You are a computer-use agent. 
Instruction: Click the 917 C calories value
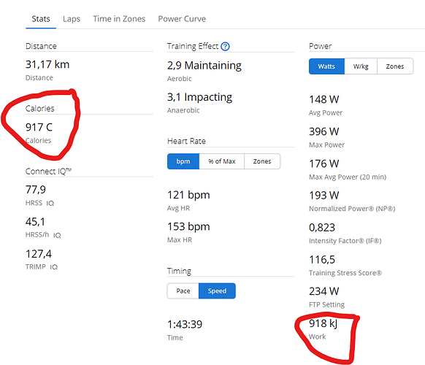coord(39,127)
